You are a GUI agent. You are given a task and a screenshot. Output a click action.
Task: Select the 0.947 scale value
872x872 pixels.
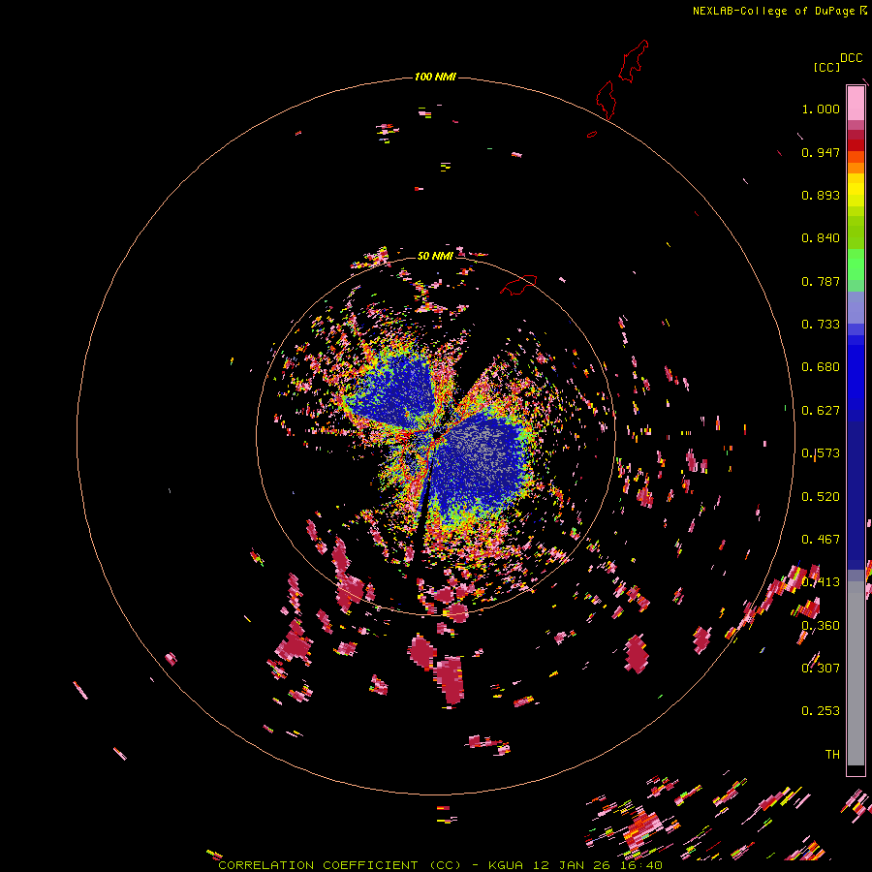tap(821, 152)
